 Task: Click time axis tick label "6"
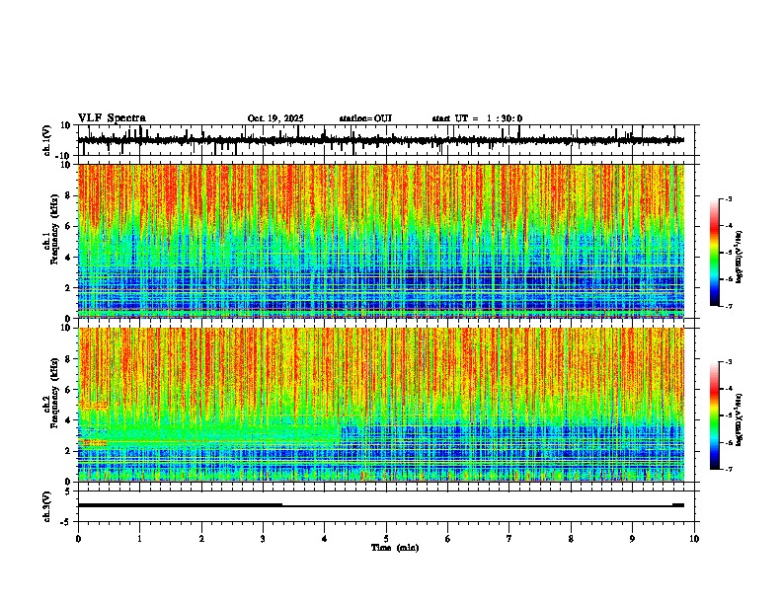pos(448,539)
